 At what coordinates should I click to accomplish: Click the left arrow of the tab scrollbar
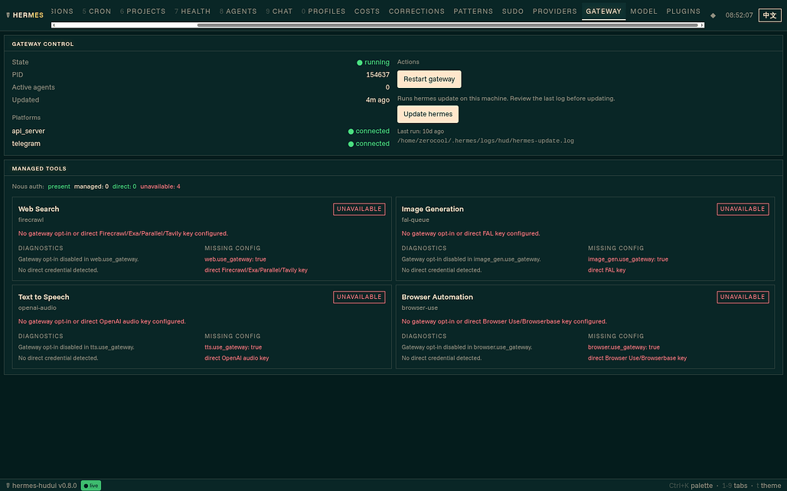pyautogui.click(x=54, y=25)
